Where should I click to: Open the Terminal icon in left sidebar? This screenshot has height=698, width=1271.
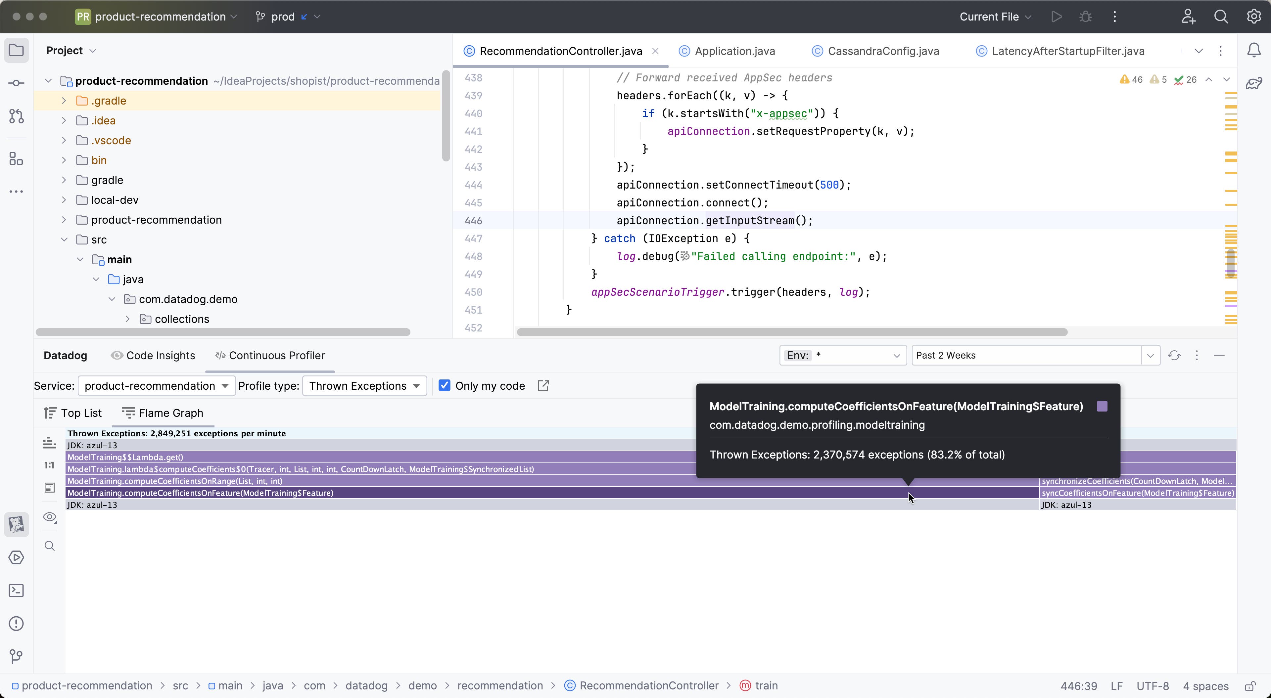[16, 590]
